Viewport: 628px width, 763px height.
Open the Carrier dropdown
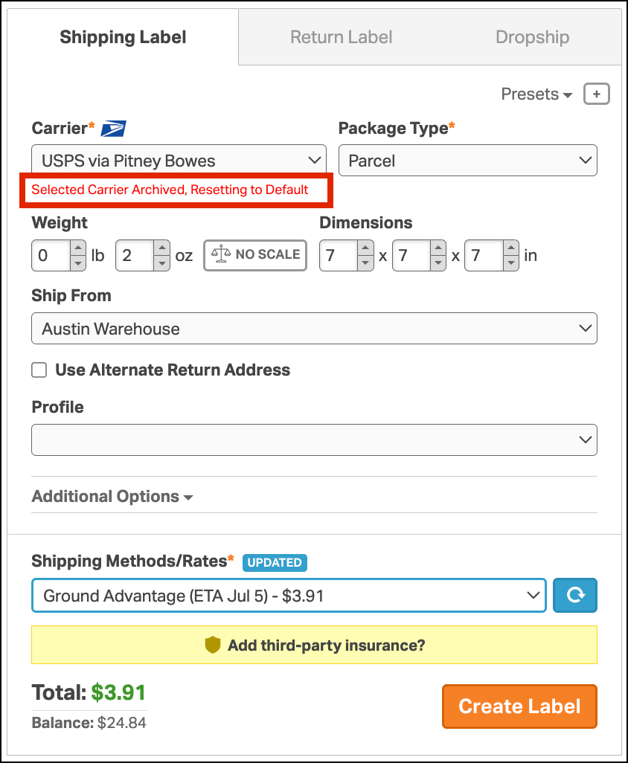coord(179,161)
